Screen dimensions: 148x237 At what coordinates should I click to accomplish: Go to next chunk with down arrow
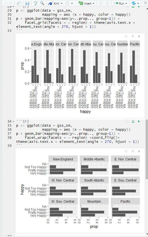(x=107, y=3)
